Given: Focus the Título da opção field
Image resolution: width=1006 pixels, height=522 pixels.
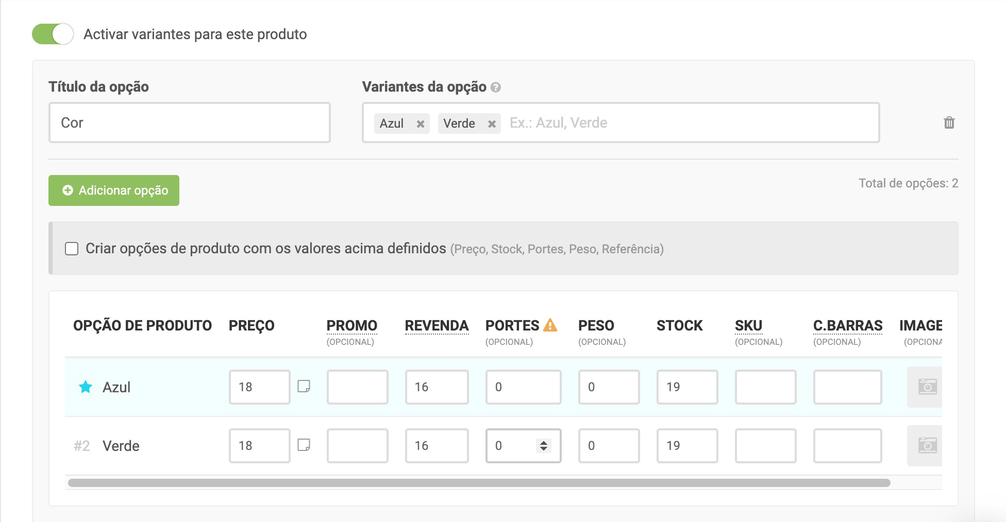Looking at the screenshot, I should coord(190,123).
